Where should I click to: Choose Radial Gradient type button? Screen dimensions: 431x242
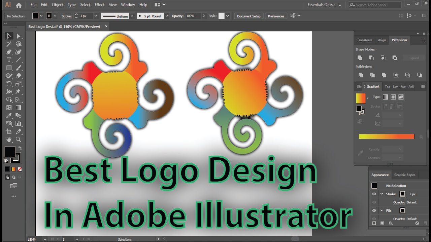tap(393, 97)
